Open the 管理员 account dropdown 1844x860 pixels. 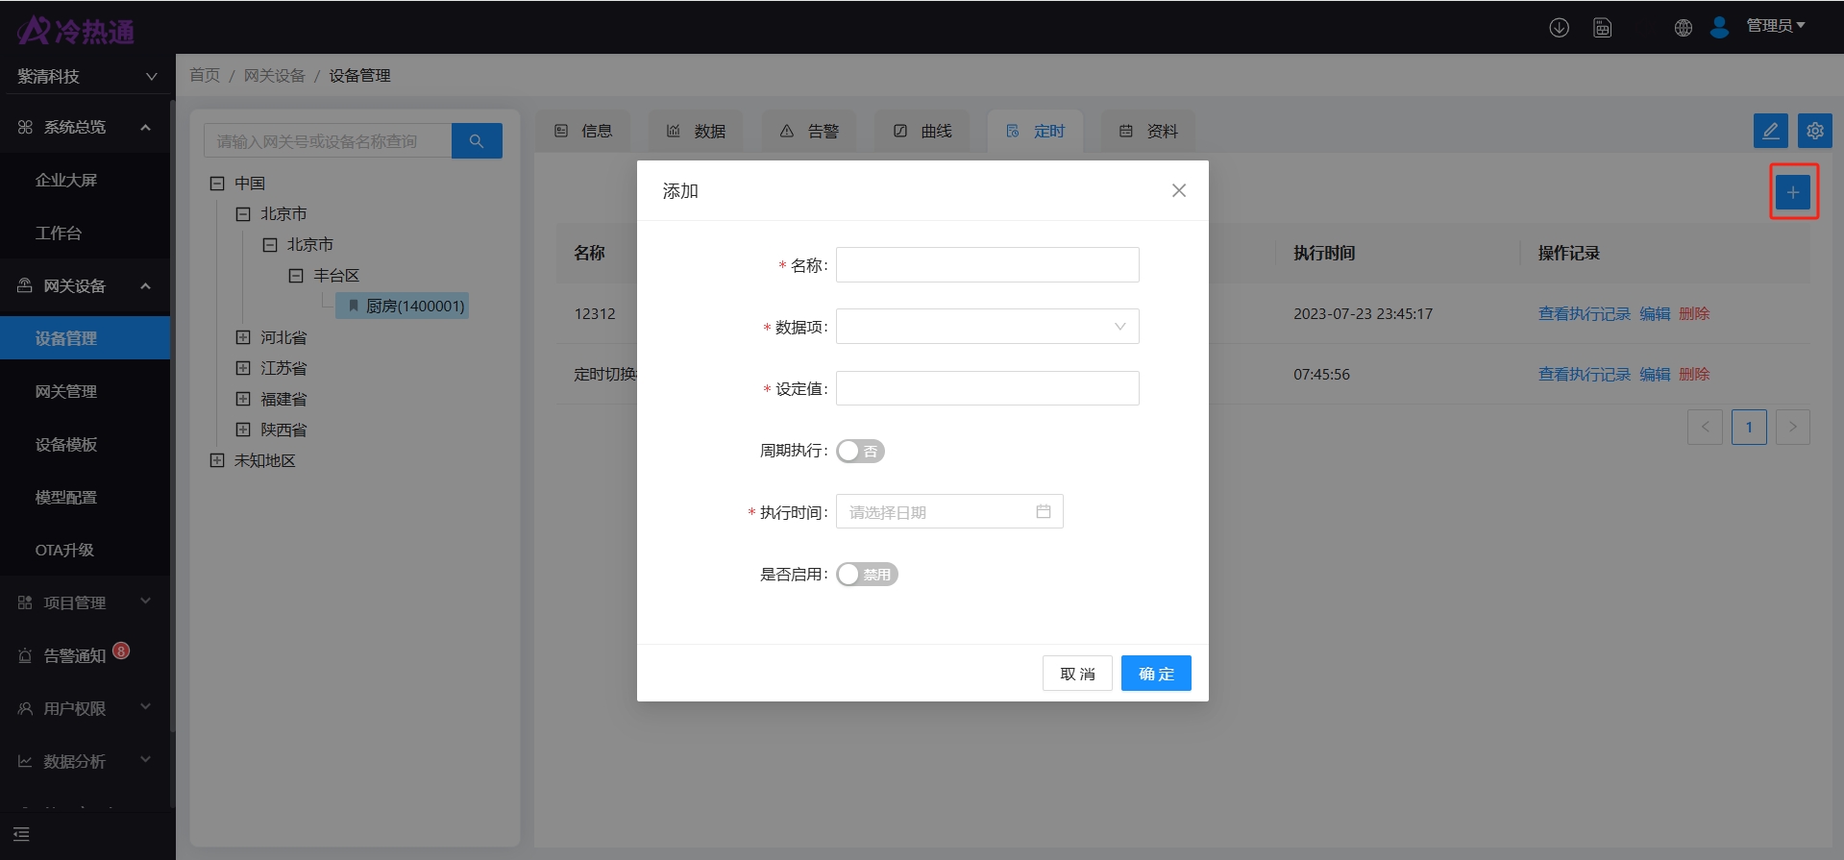(x=1775, y=26)
